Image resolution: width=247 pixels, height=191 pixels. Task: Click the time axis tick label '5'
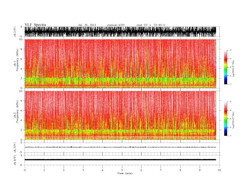click(x=122, y=170)
